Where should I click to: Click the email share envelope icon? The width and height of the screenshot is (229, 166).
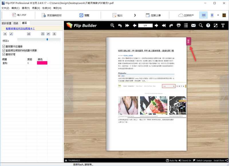click(194, 26)
